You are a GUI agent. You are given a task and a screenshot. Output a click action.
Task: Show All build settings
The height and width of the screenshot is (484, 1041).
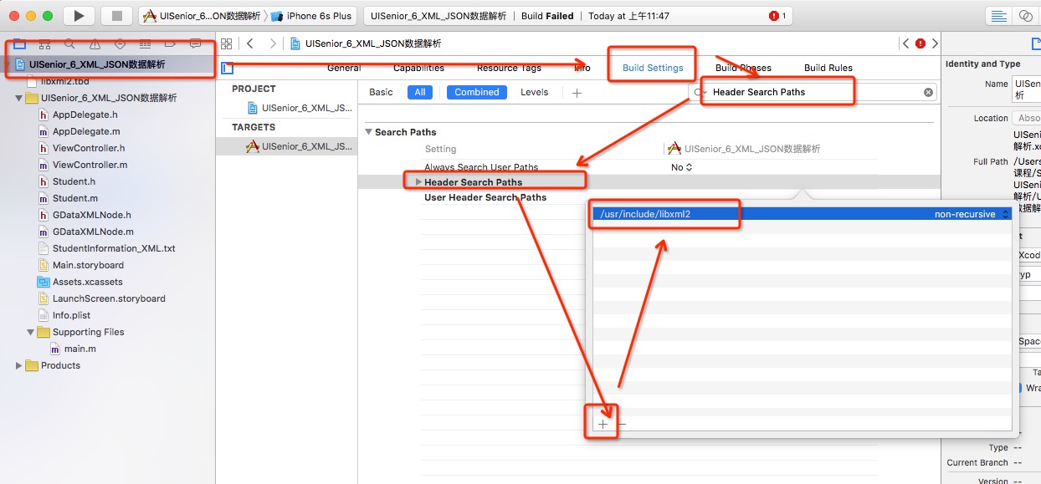(x=420, y=92)
